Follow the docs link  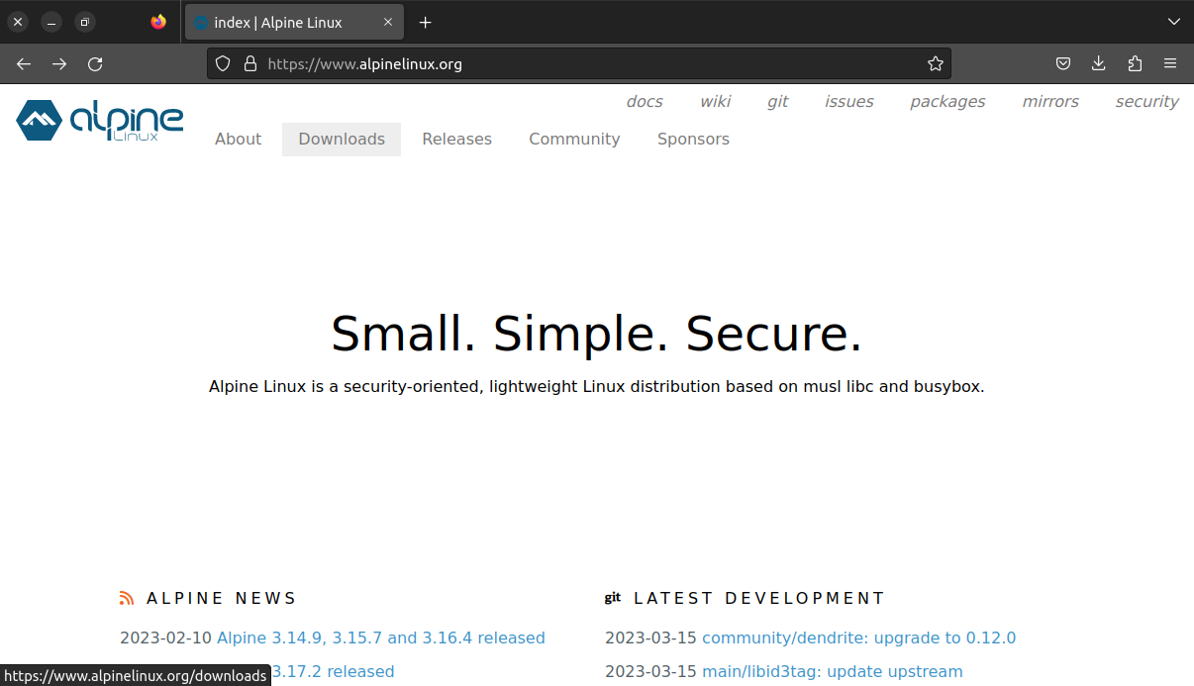(645, 101)
